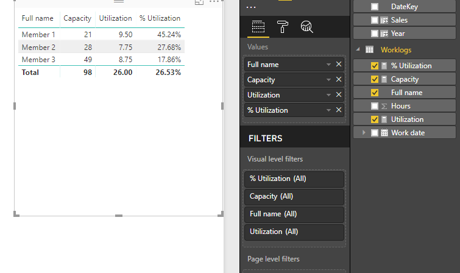Open Full name field dropdown arrow
Image resolution: width=460 pixels, height=273 pixels.
328,65
